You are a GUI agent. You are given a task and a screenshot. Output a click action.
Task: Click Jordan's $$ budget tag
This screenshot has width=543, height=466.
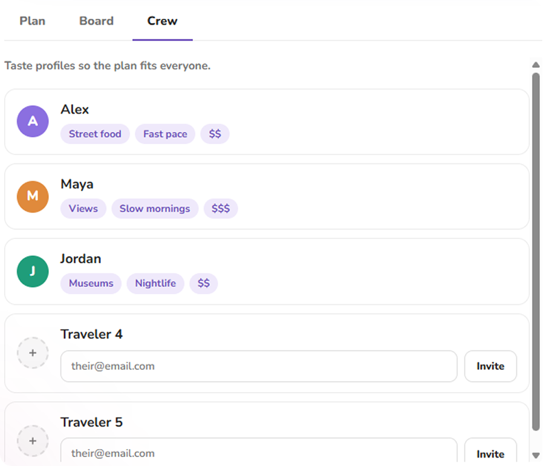click(x=204, y=283)
